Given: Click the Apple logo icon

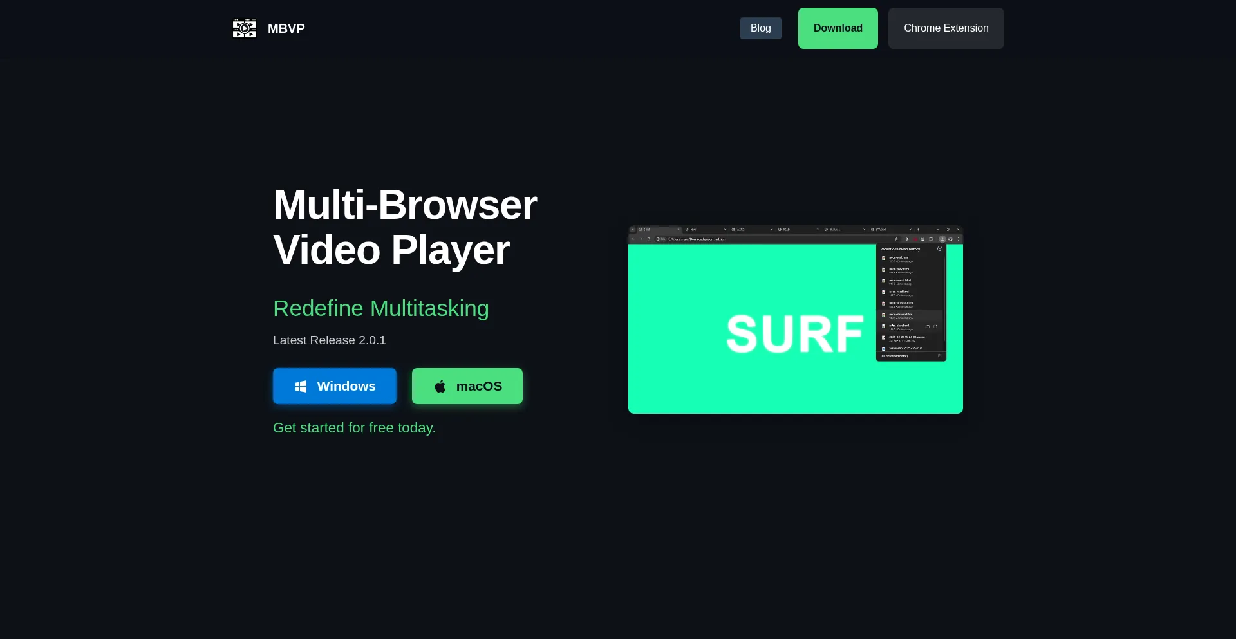Looking at the screenshot, I should click(x=440, y=386).
